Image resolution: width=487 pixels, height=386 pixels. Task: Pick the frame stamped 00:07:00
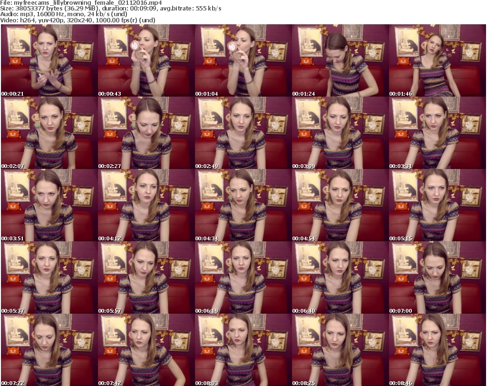438,278
